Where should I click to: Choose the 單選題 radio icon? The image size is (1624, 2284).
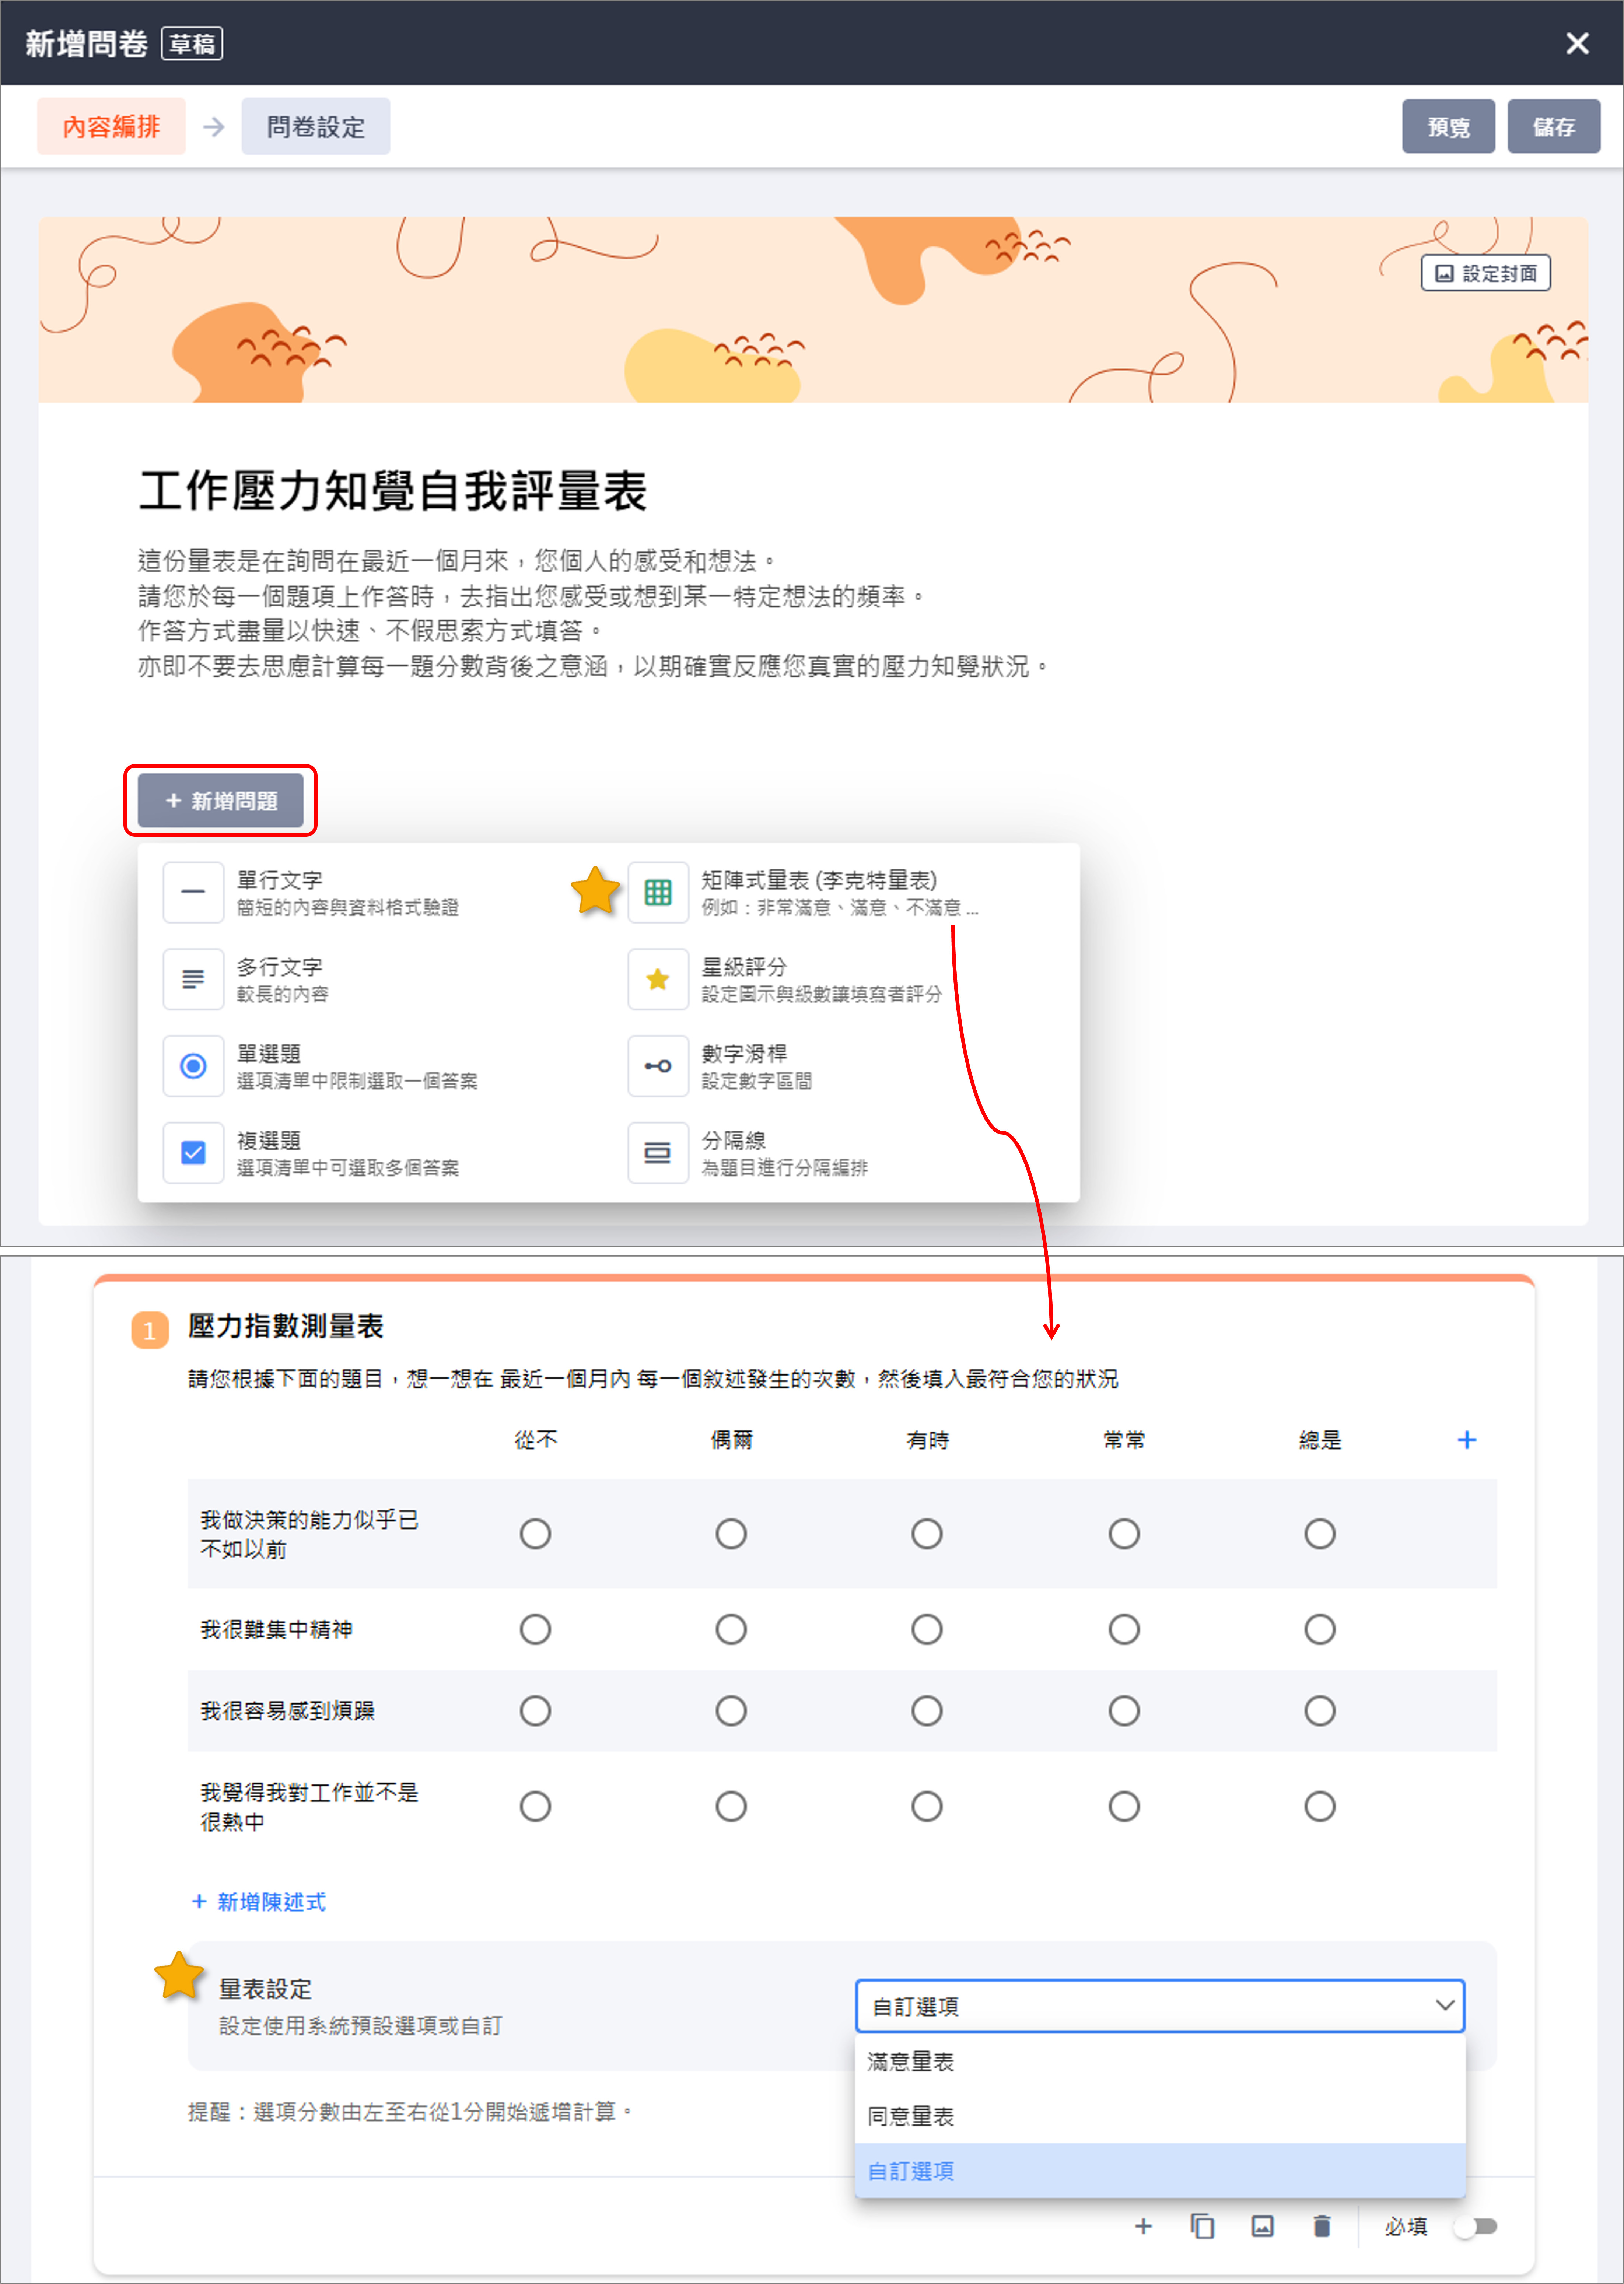coord(193,1066)
